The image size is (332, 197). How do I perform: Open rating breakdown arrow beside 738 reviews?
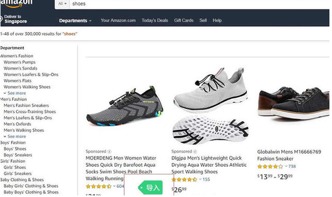click(x=286, y=166)
